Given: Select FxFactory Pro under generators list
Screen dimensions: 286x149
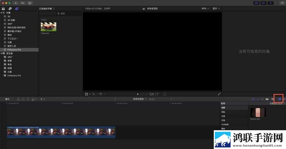Looking at the screenshot, I should coord(14,75).
